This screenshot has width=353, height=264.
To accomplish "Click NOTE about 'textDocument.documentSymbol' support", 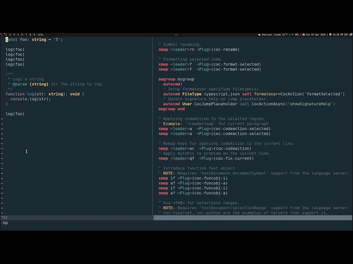I will tap(254, 173).
